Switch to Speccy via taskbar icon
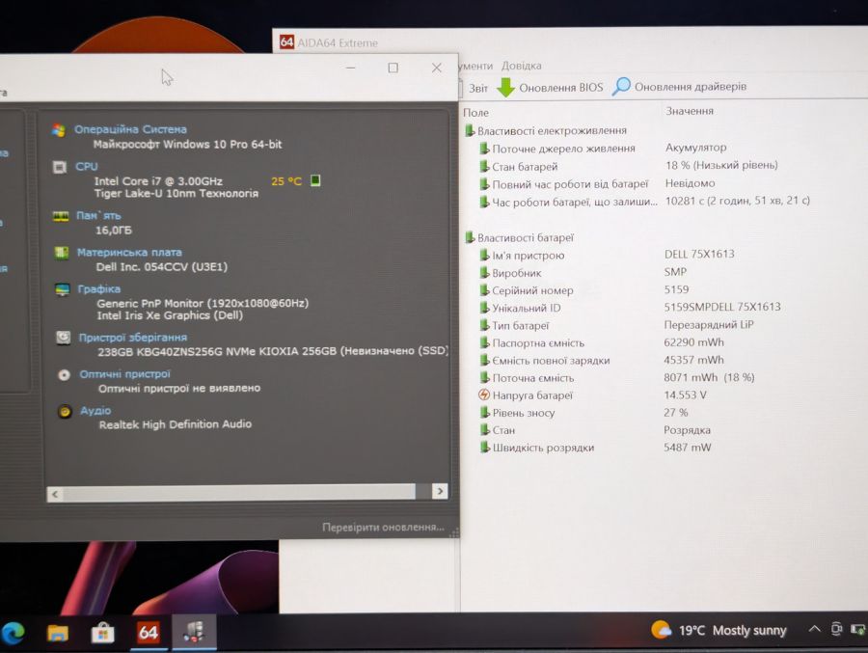 [194, 632]
